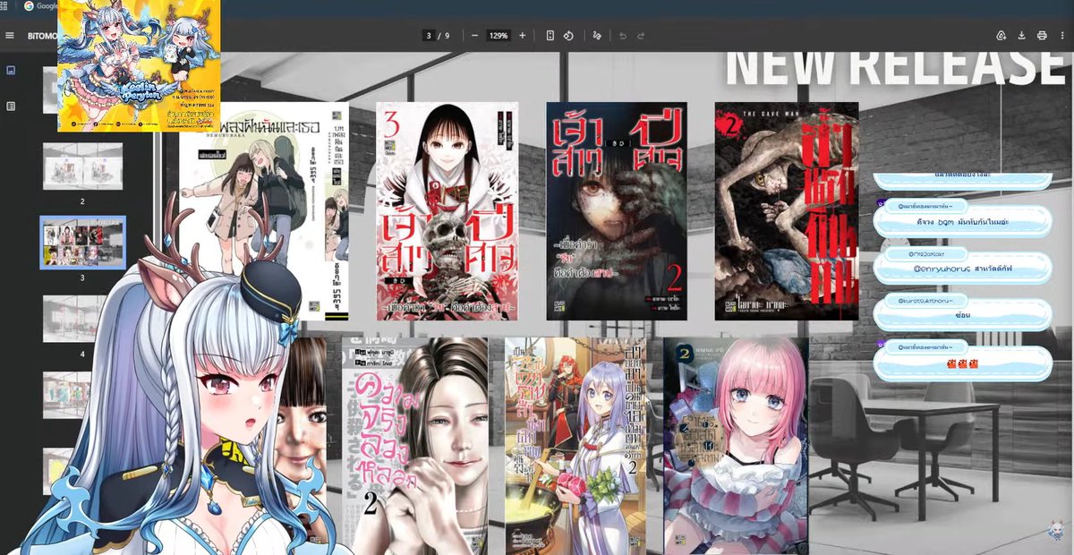
Task: Activate the draw annotation tool
Action: pyautogui.click(x=598, y=36)
